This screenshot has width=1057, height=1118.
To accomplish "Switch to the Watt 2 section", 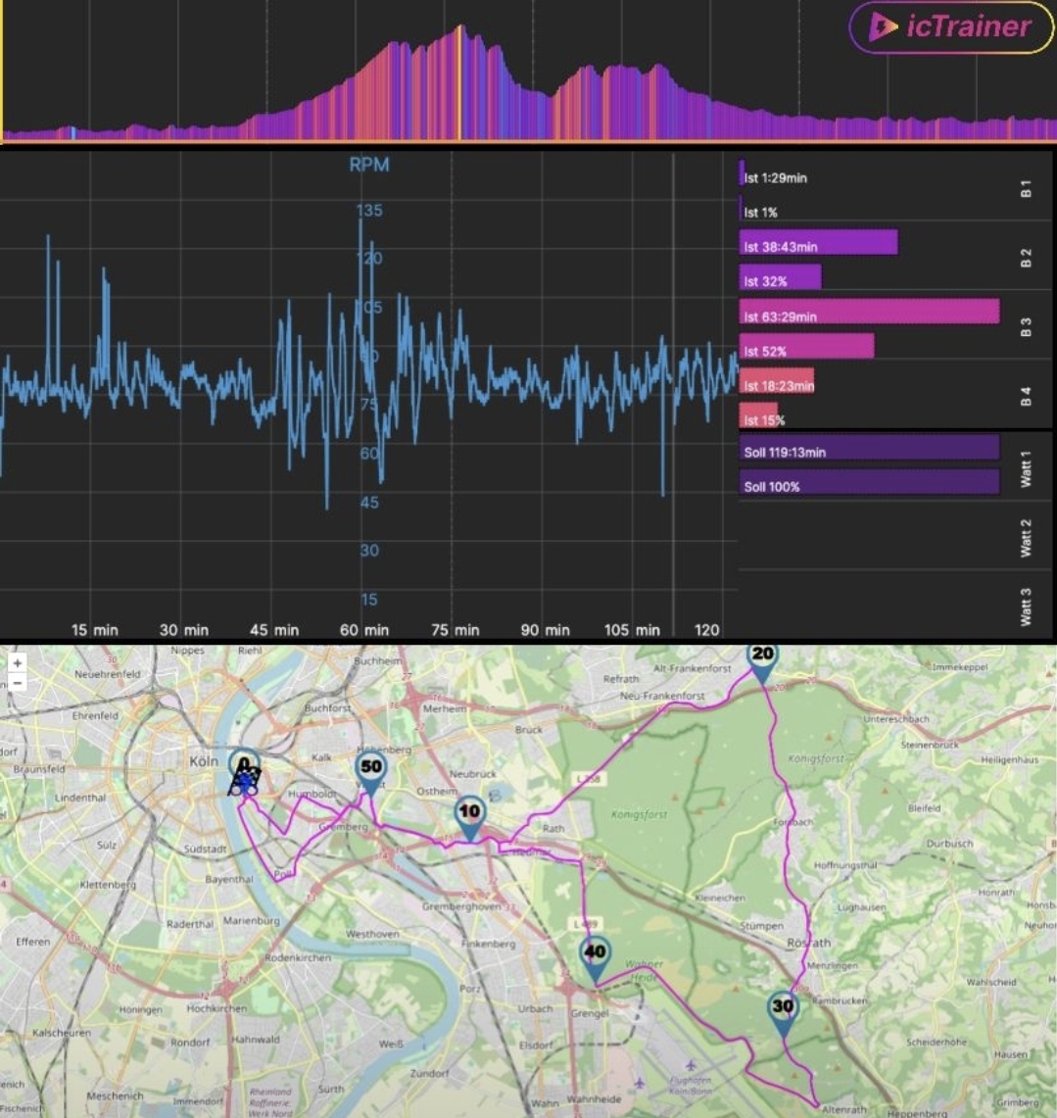I will 1026,538.
